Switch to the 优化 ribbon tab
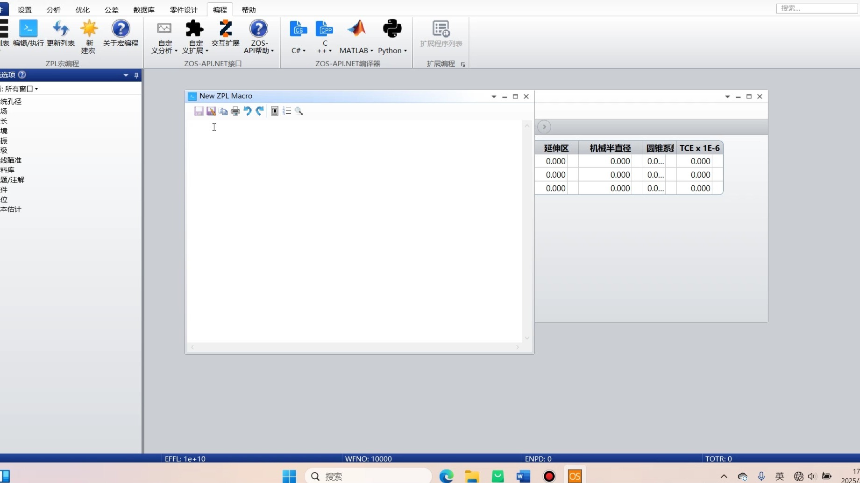The height and width of the screenshot is (483, 860). click(x=83, y=10)
